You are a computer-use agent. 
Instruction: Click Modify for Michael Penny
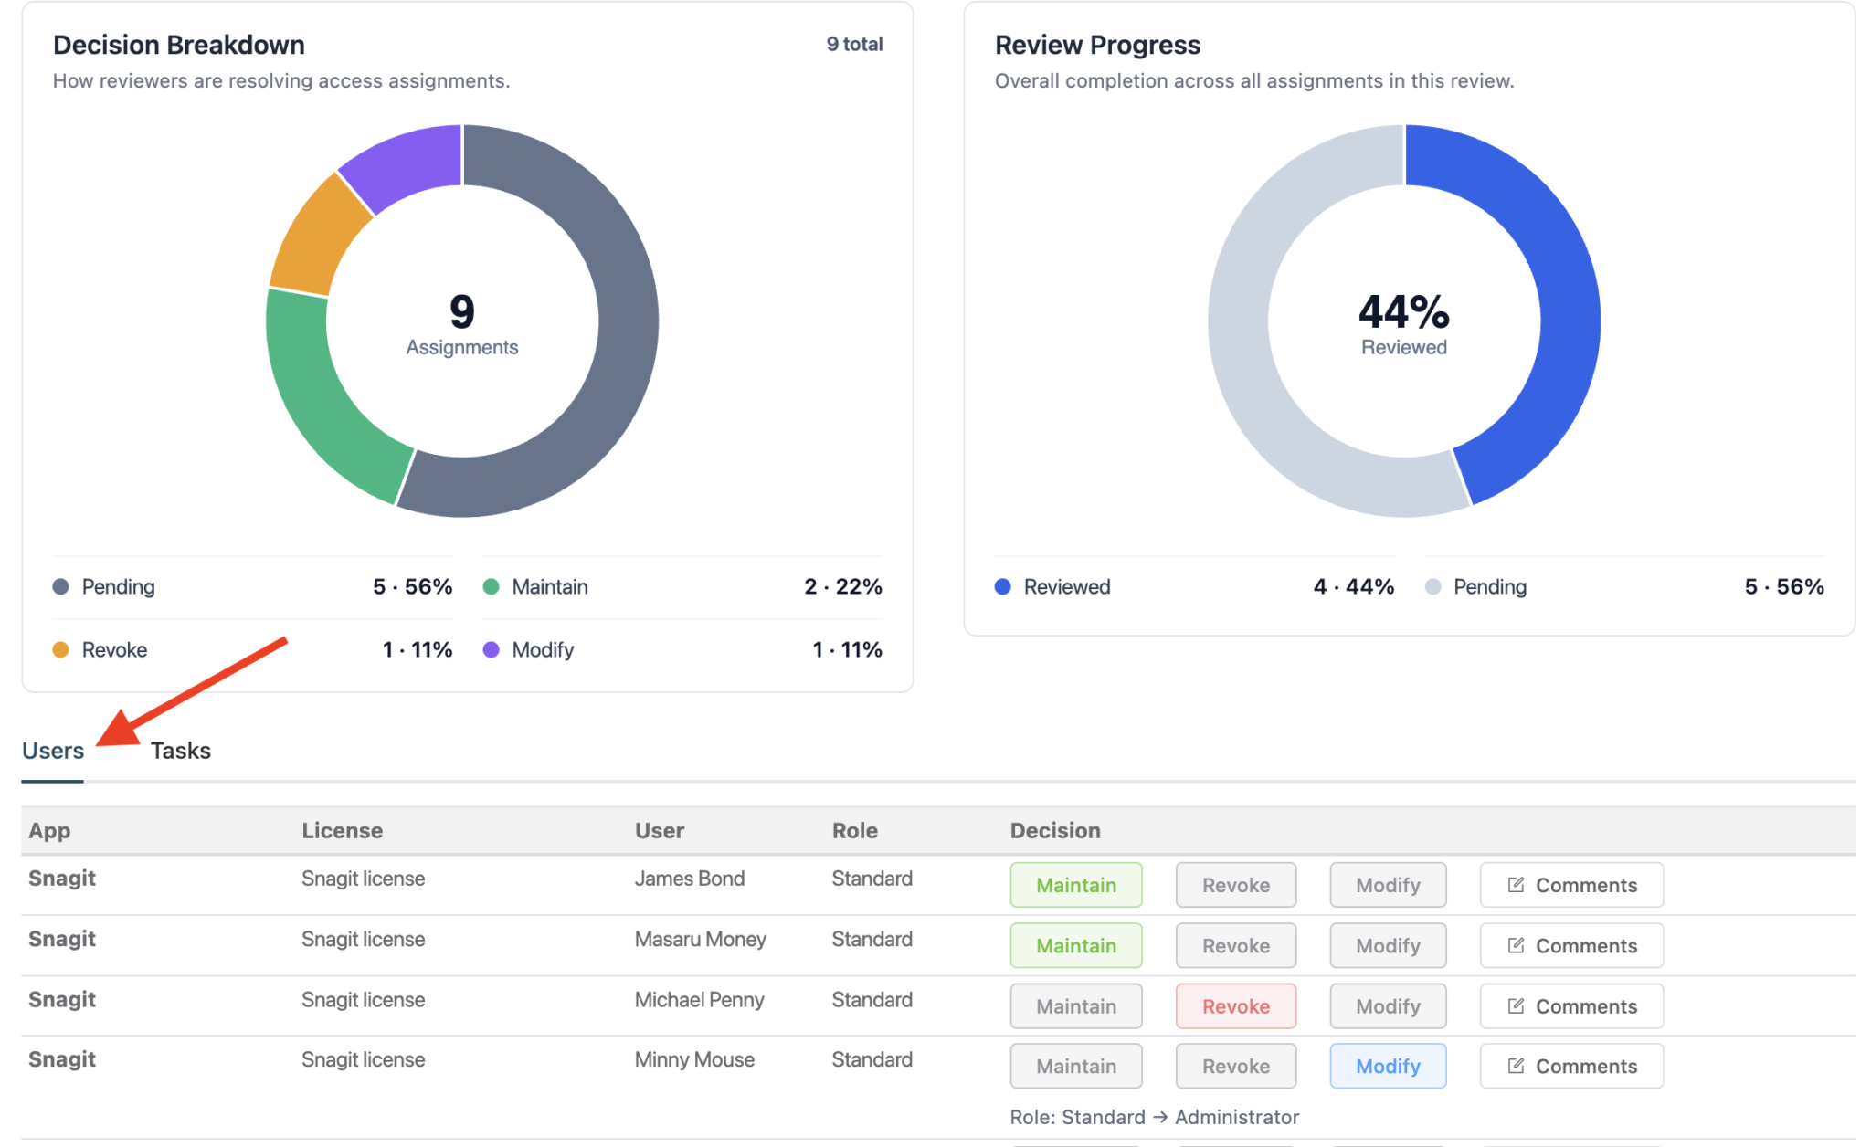tap(1388, 1005)
